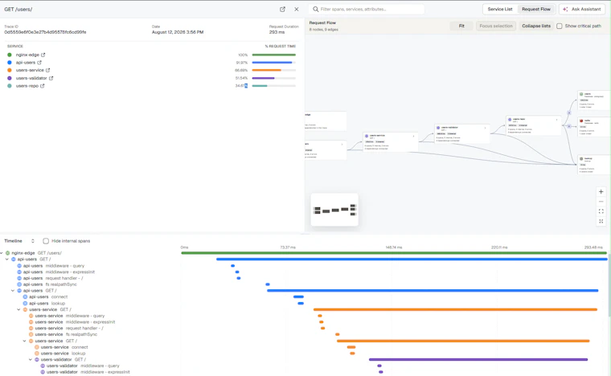Image resolution: width=611 pixels, height=376 pixels.
Task: Switch to Service List tab
Action: 500,9
